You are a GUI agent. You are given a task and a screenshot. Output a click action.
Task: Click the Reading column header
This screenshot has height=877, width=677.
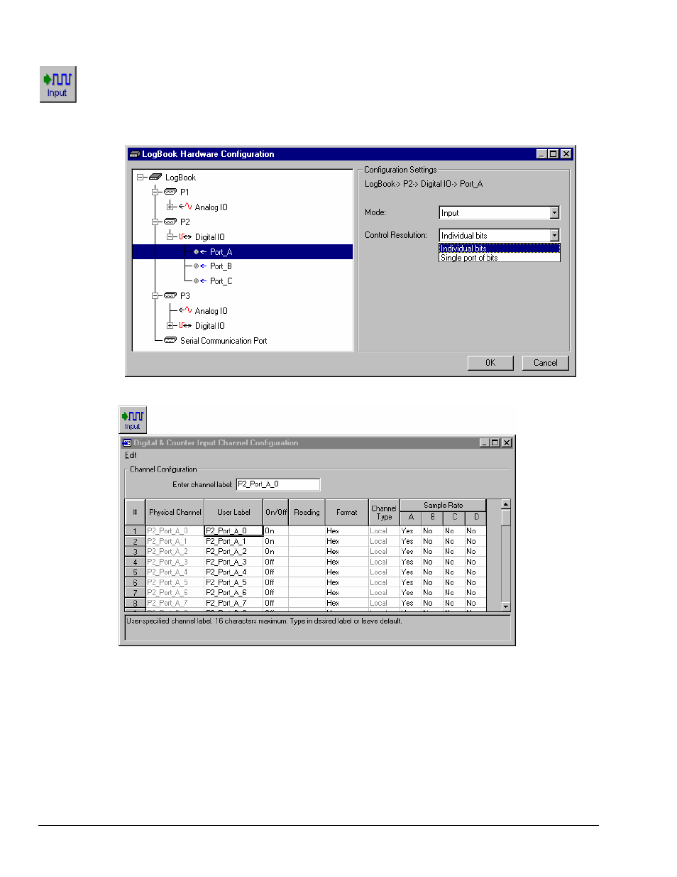click(307, 512)
